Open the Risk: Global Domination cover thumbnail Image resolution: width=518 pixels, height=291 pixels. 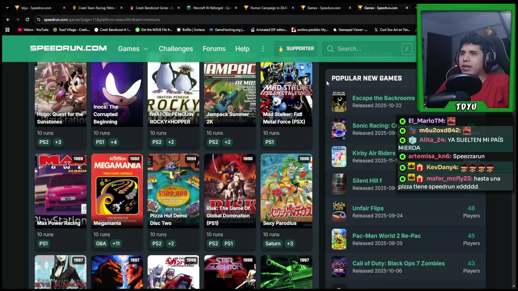click(x=230, y=191)
